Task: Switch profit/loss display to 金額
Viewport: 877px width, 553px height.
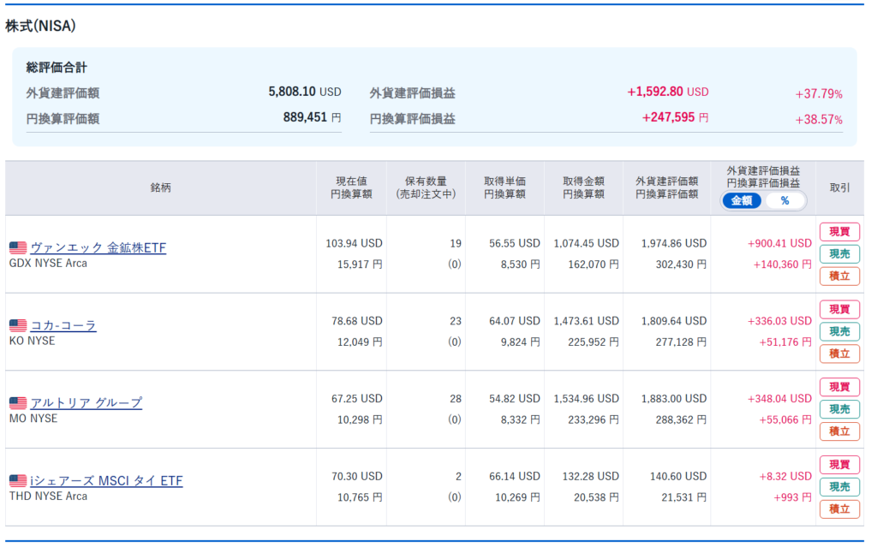Action: [x=743, y=201]
